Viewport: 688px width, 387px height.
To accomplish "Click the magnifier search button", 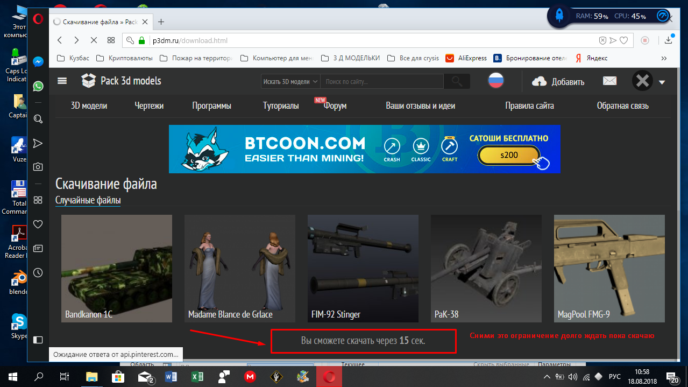I will pos(457,81).
